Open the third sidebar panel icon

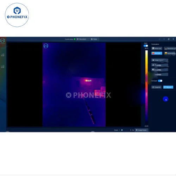2,67
